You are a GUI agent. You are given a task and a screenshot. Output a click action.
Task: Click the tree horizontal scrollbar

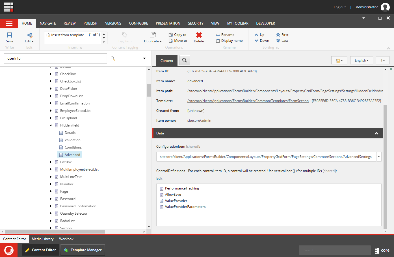click(x=55, y=232)
